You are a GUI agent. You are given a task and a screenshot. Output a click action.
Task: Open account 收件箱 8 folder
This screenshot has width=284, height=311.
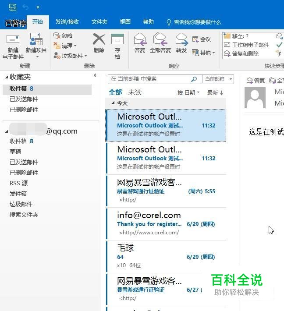[x=21, y=141]
